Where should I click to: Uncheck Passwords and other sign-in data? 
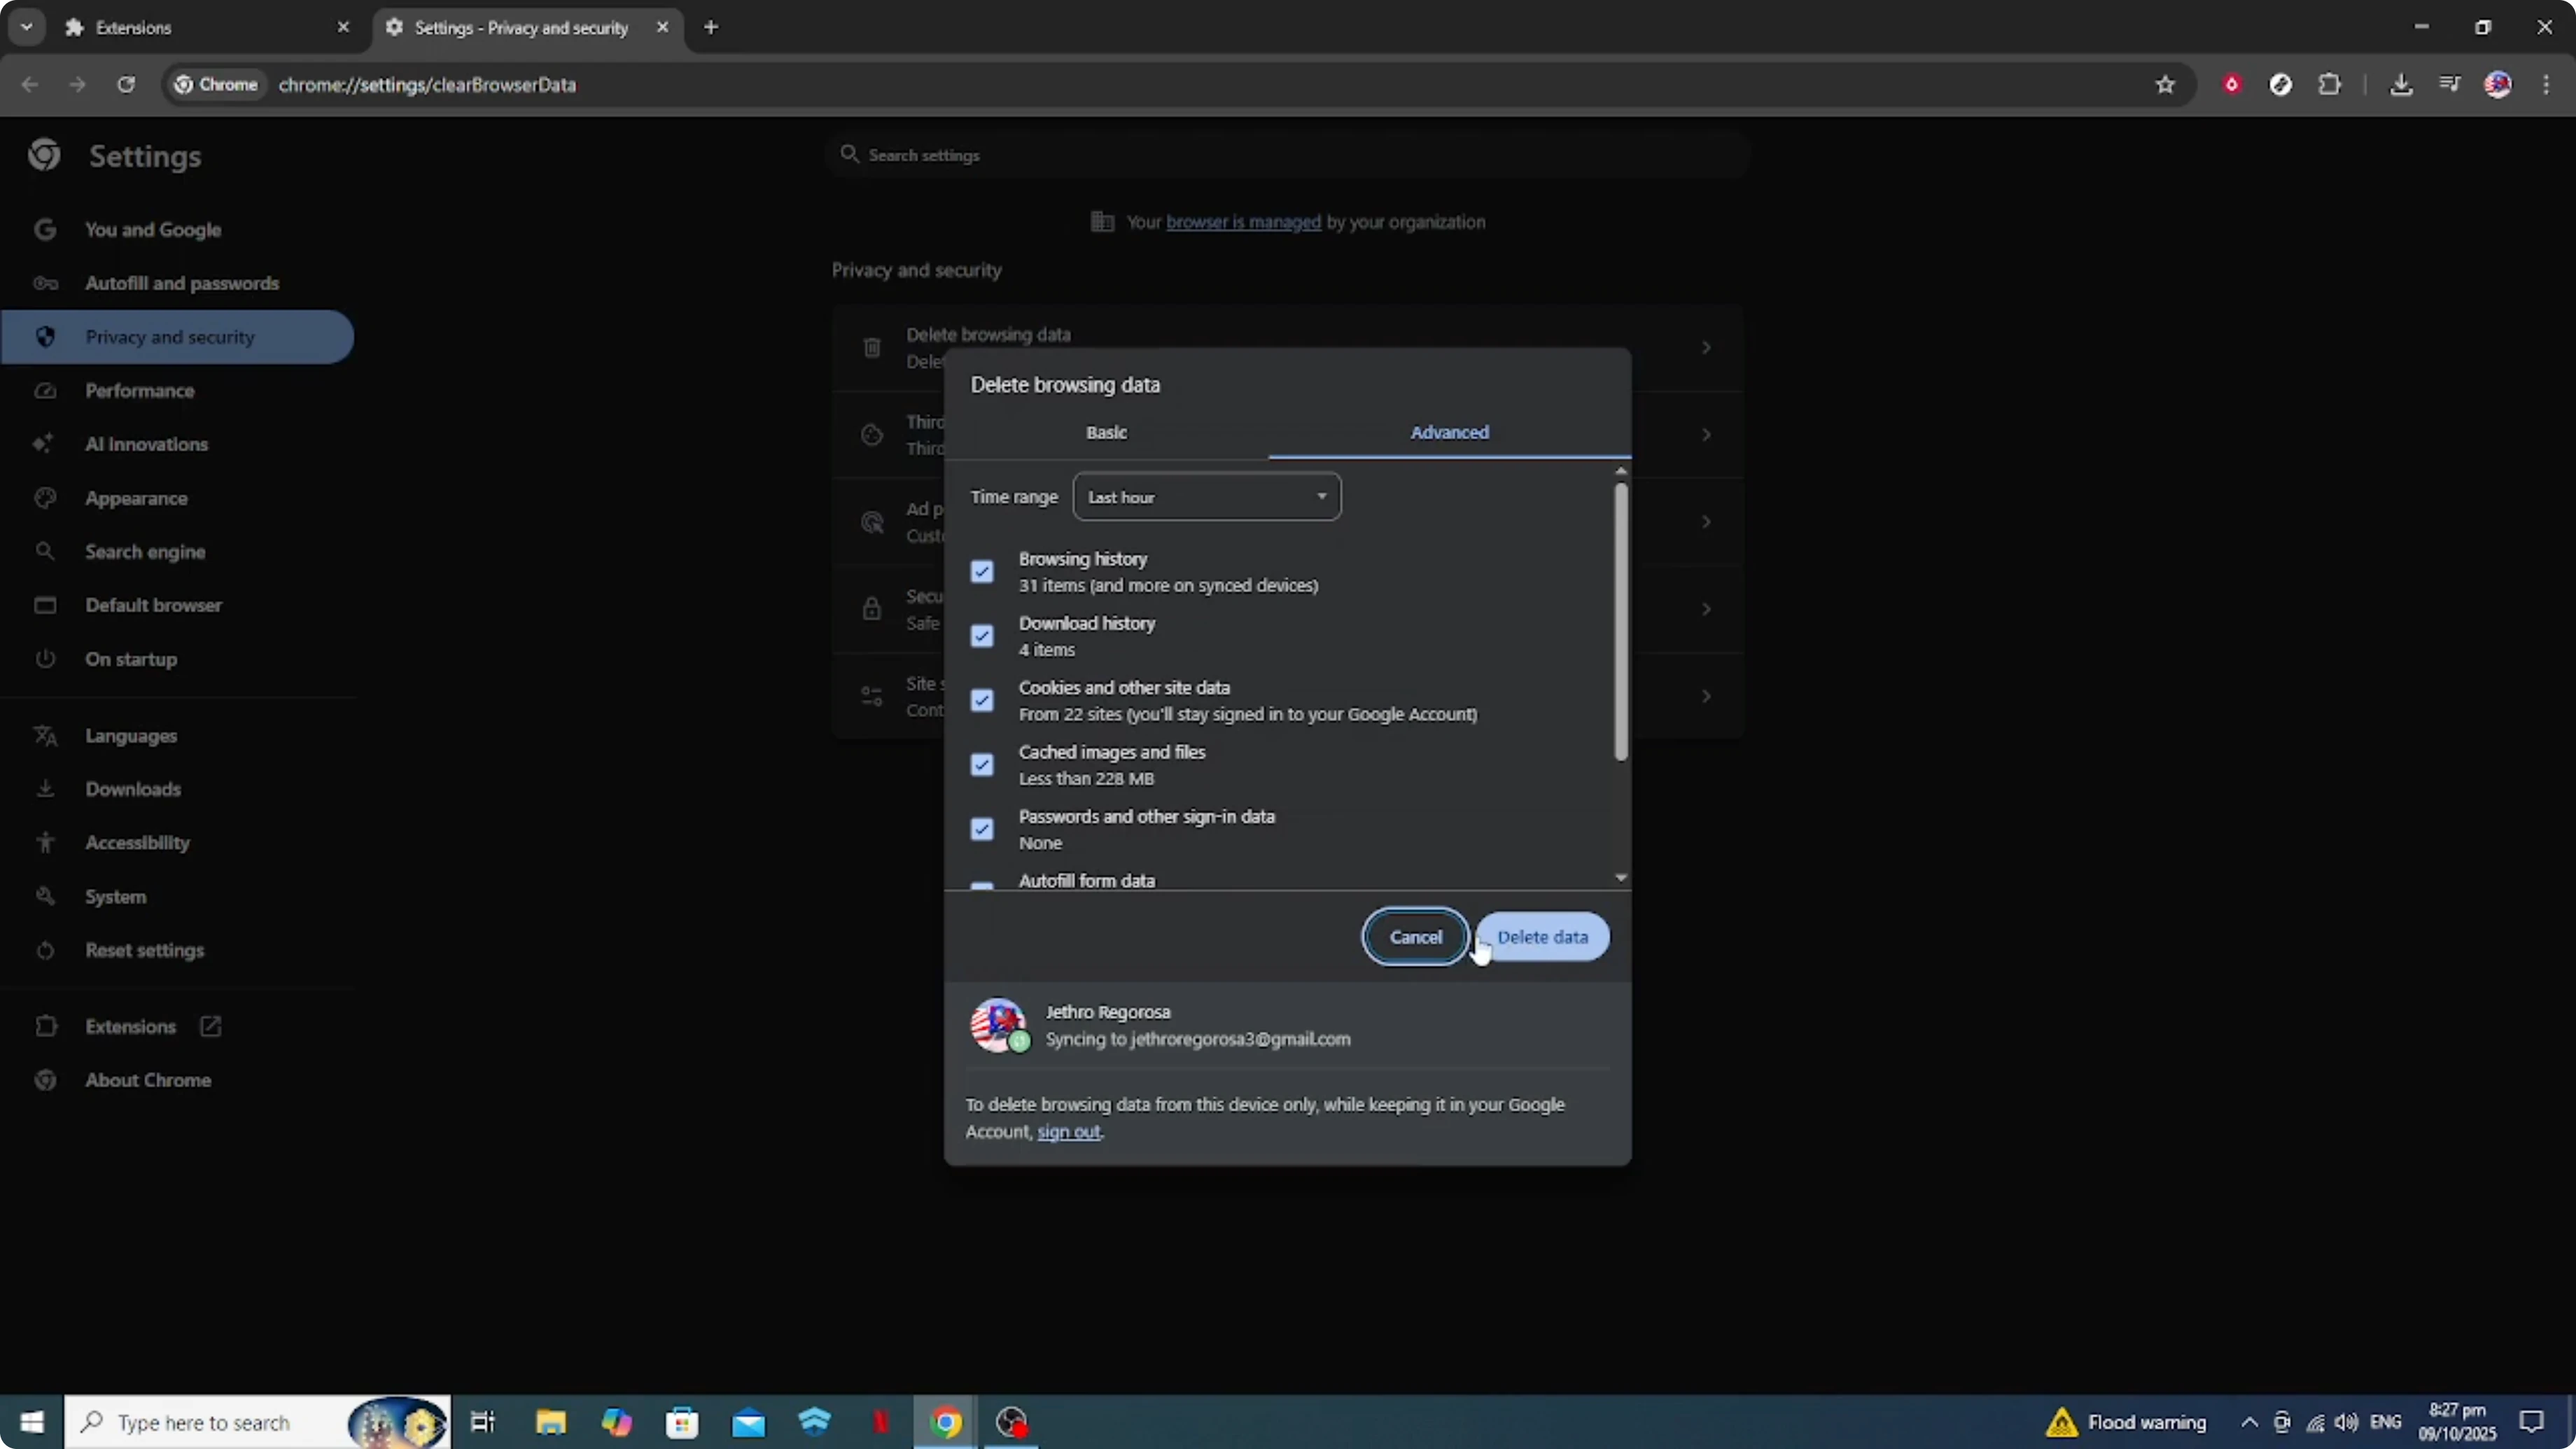click(x=982, y=828)
